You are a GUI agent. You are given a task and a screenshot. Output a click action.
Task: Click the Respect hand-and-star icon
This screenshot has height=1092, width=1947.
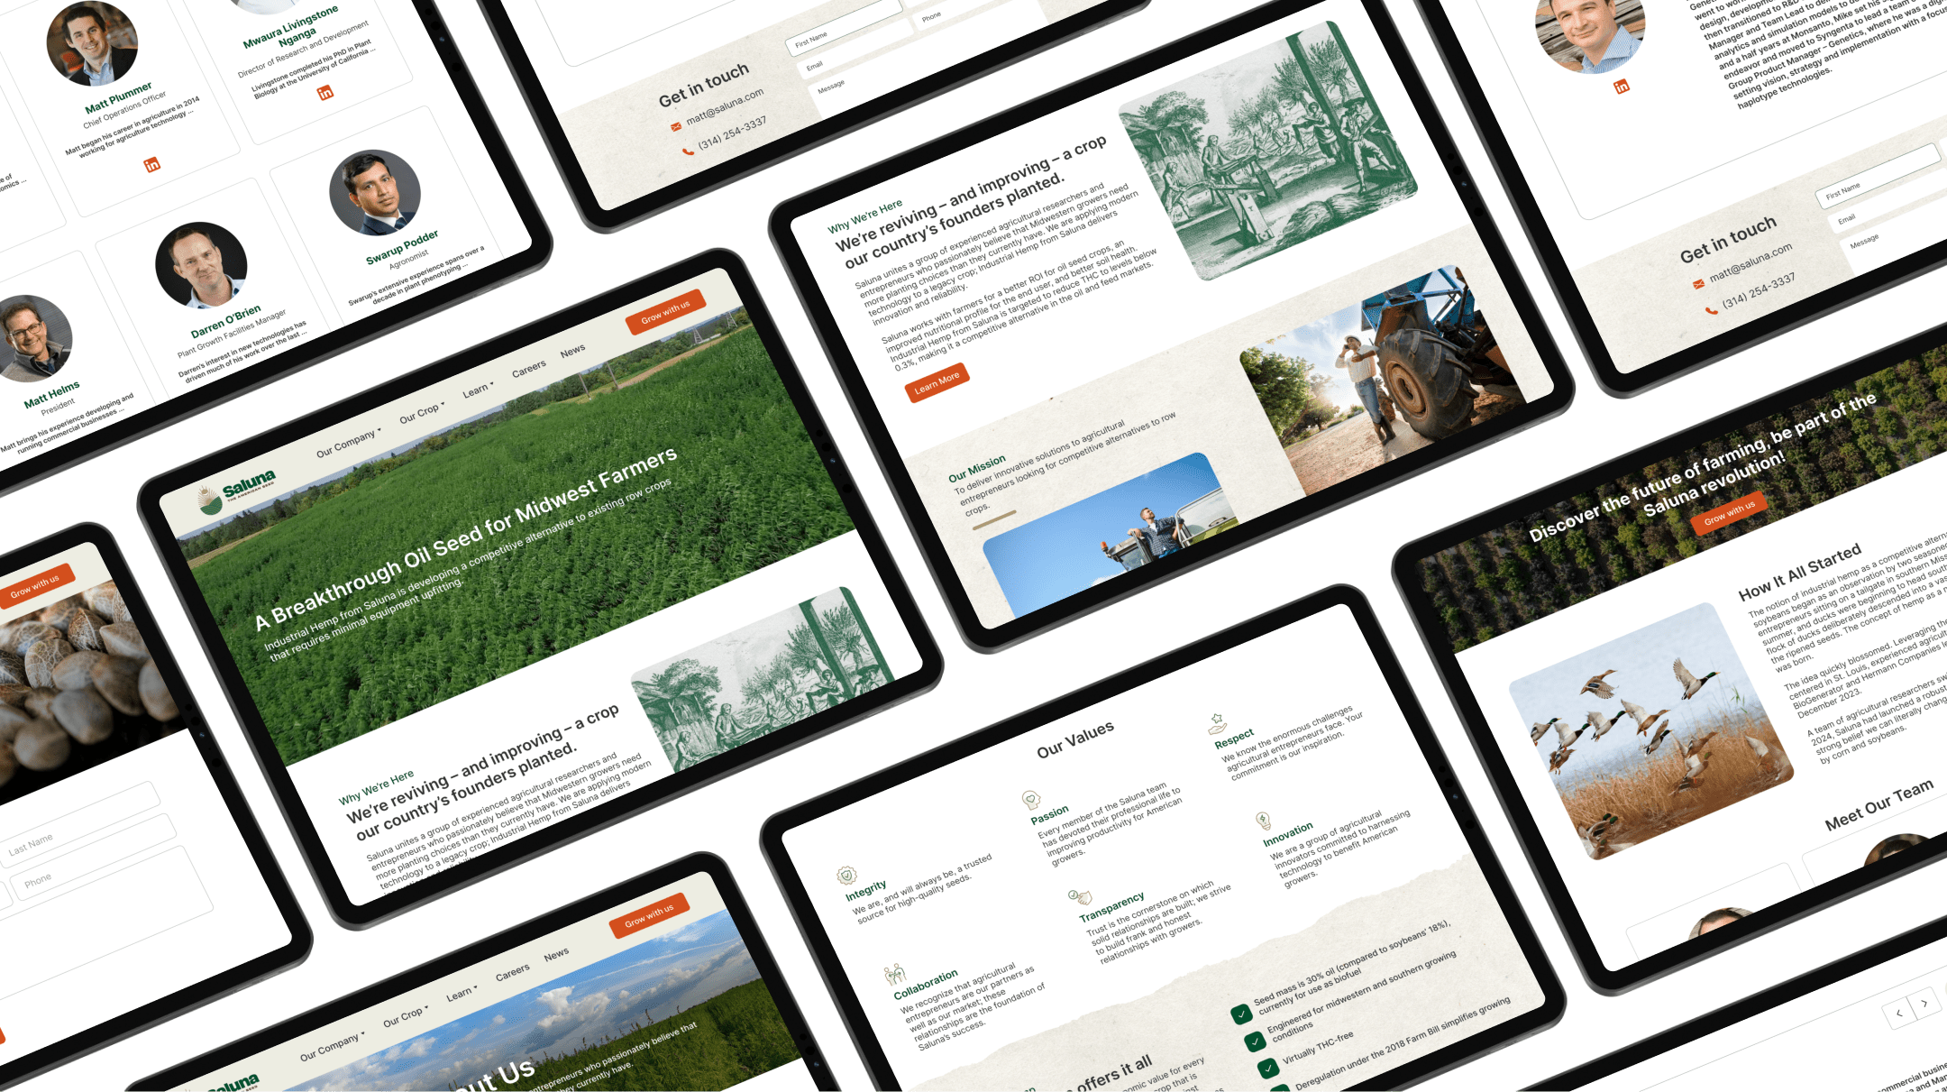coord(1218,723)
